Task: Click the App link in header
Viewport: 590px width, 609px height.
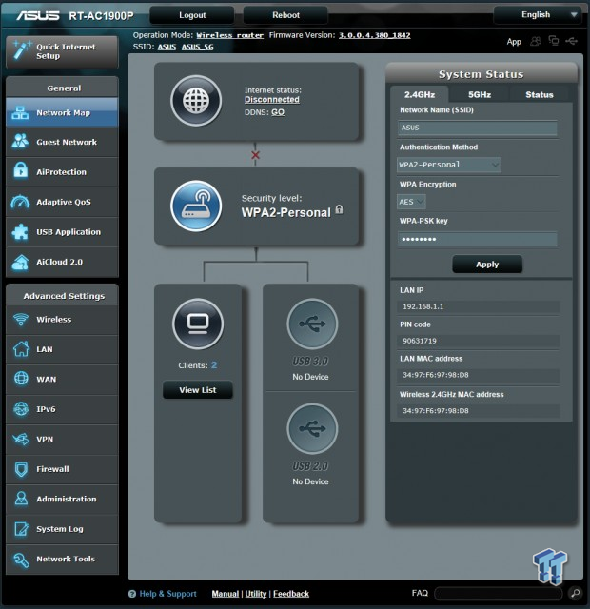Action: pyautogui.click(x=514, y=42)
